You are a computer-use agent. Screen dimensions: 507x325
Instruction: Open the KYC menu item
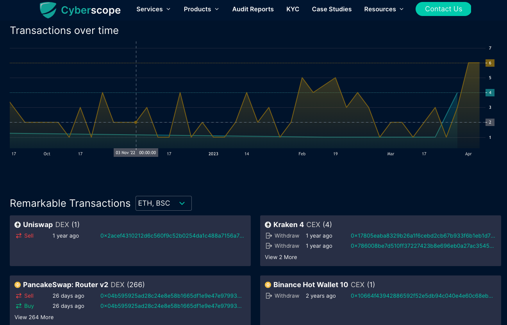tap(293, 9)
